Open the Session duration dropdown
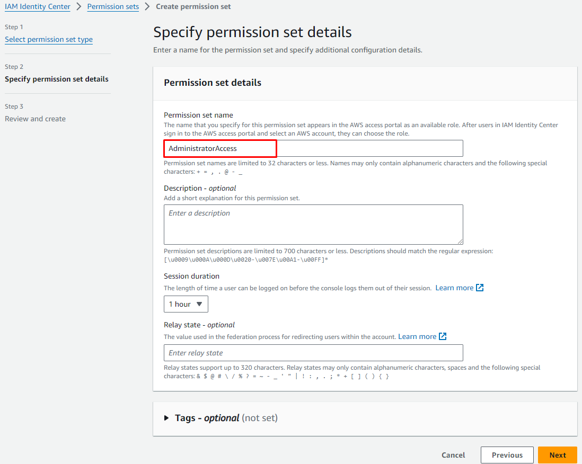This screenshot has width=582, height=464. (x=186, y=304)
